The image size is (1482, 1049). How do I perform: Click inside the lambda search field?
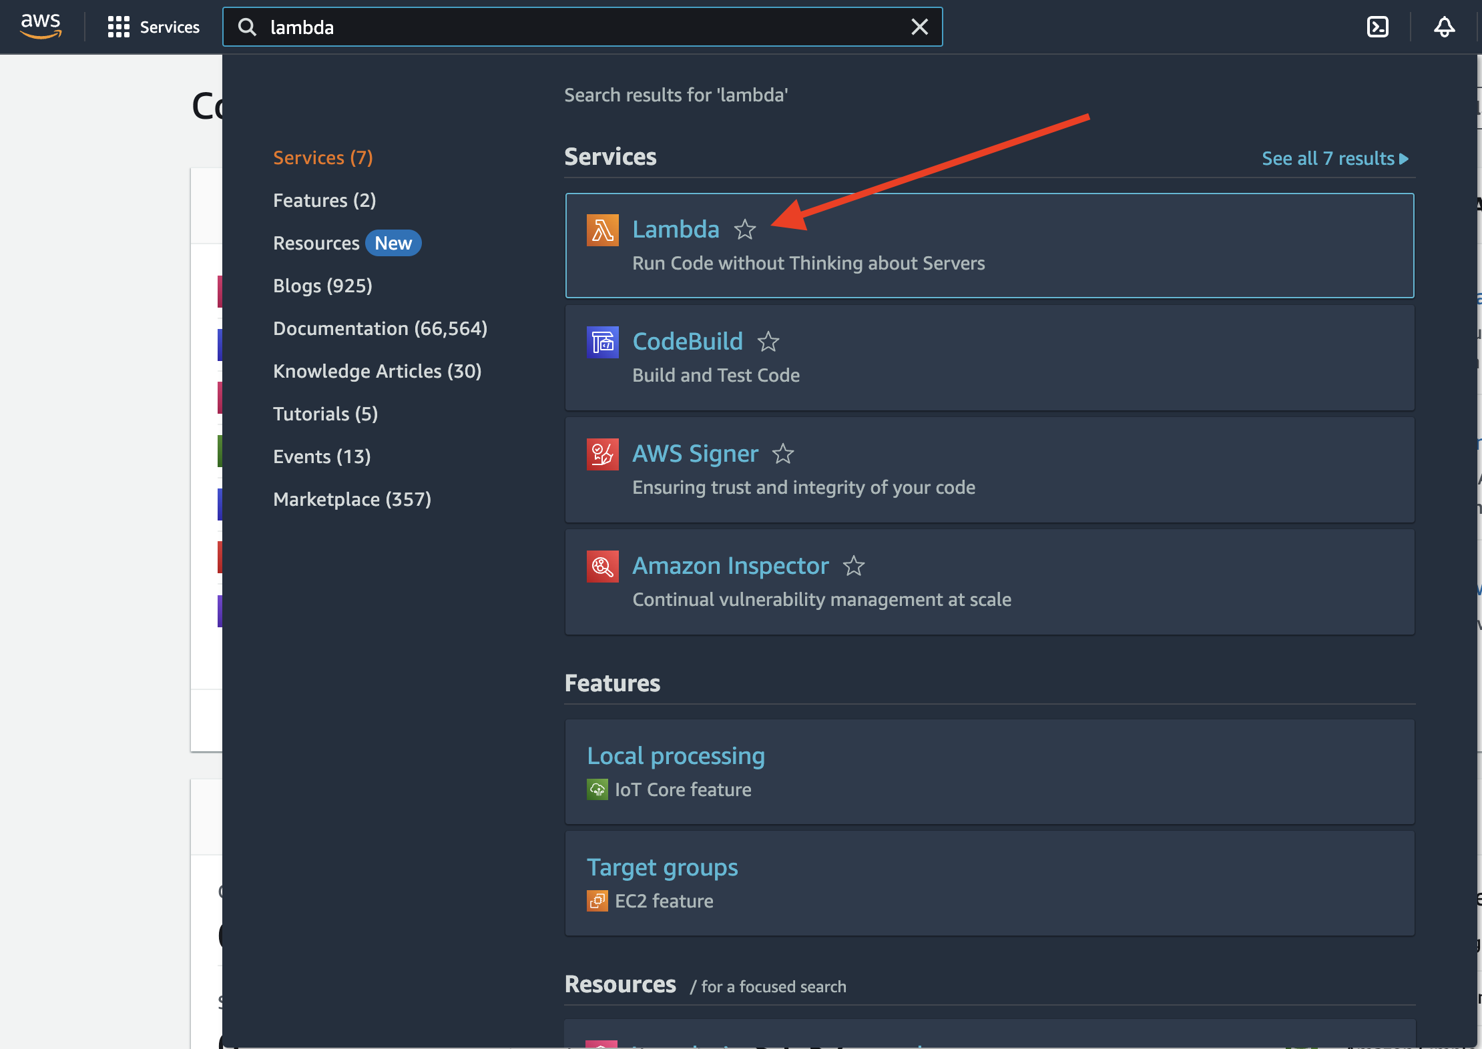582,27
